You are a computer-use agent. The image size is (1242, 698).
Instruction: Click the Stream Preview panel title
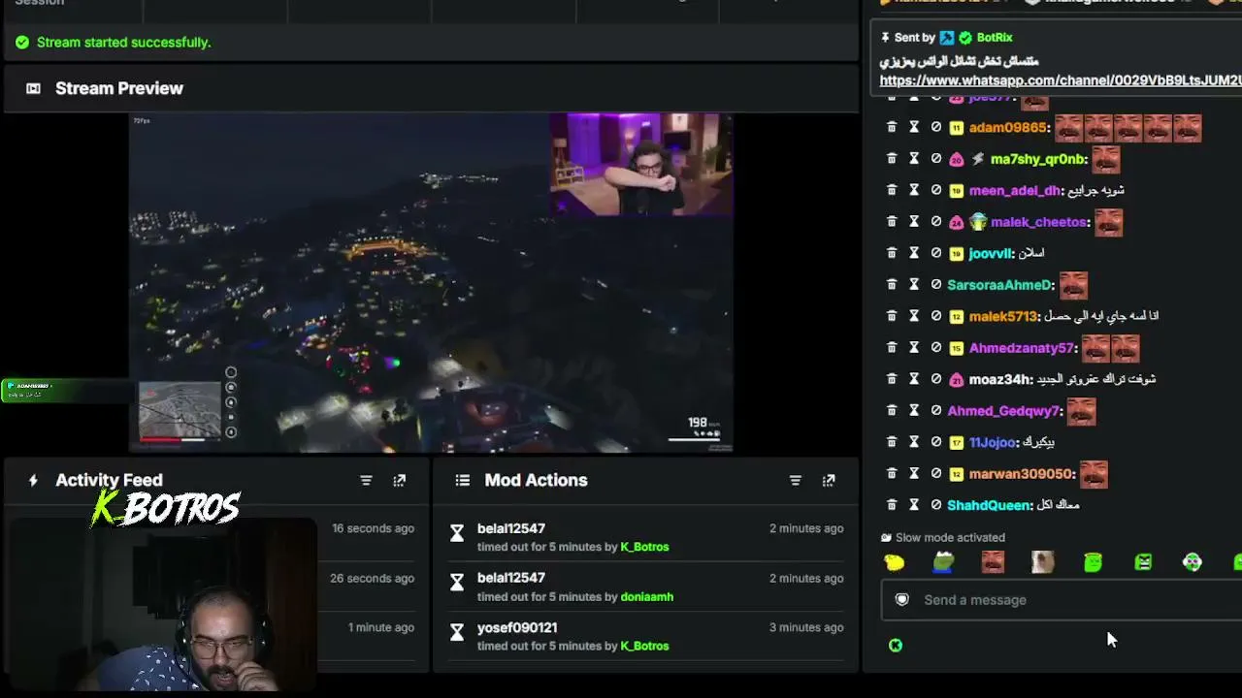119,88
